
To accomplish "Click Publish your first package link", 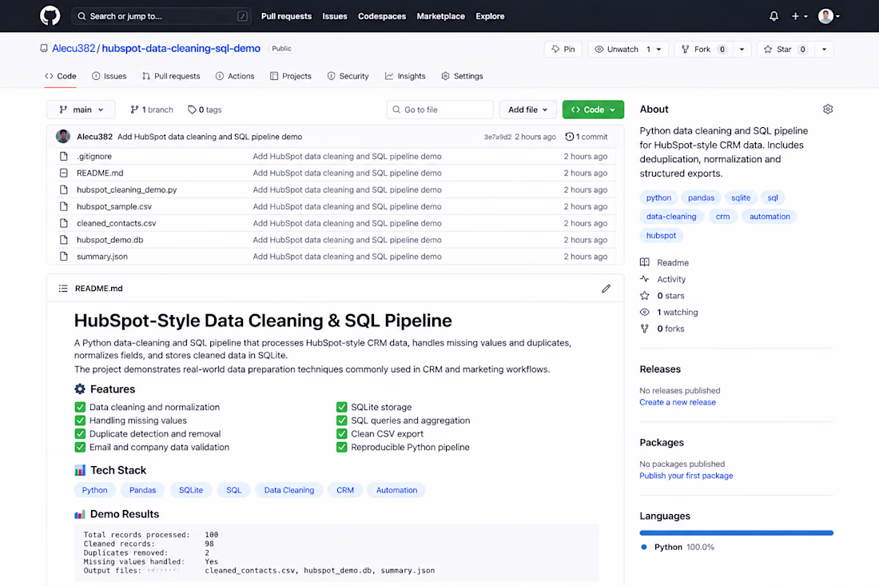I will [x=686, y=476].
